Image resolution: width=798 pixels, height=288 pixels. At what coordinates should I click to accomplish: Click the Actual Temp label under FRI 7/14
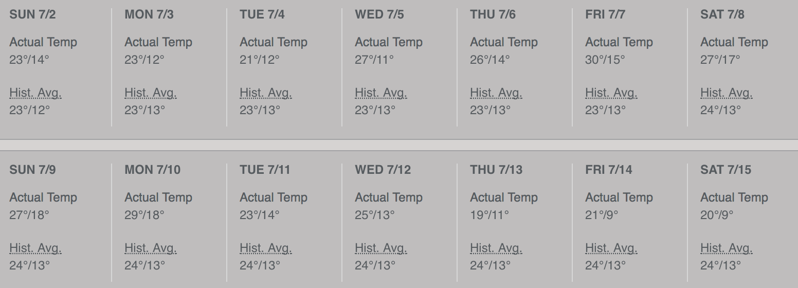pos(619,197)
